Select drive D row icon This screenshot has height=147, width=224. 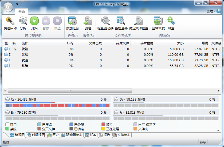point(6,54)
